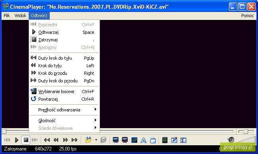
Task: Select Krok do tyłu menu item
Action: (x=64, y=66)
